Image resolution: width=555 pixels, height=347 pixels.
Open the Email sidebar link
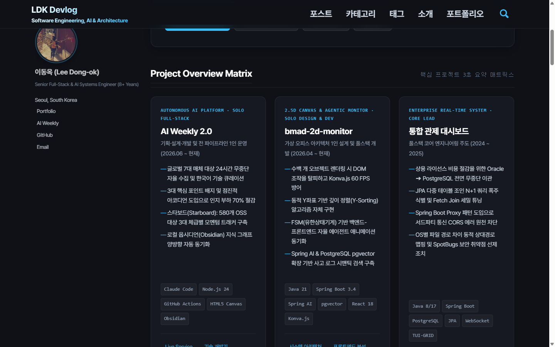[x=43, y=147]
